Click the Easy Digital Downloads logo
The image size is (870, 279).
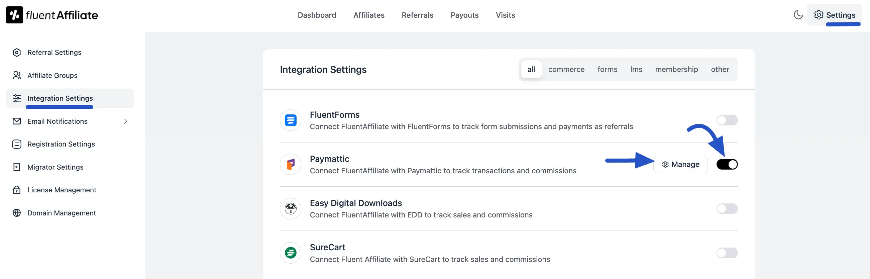291,209
